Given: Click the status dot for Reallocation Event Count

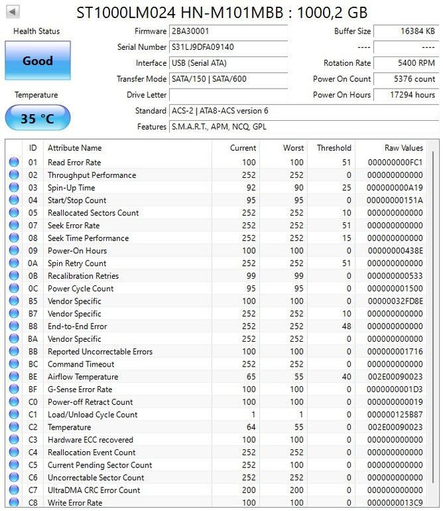Looking at the screenshot, I should coord(14,452).
